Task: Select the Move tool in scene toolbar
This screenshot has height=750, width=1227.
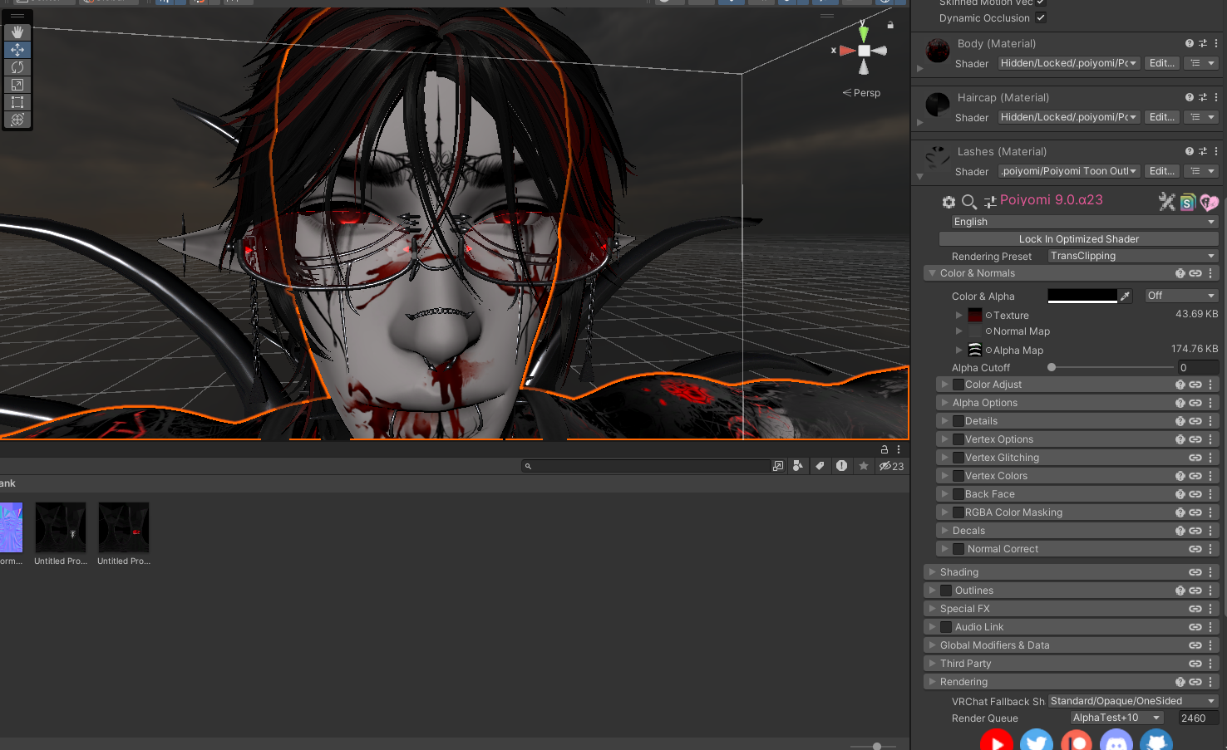Action: tap(17, 50)
